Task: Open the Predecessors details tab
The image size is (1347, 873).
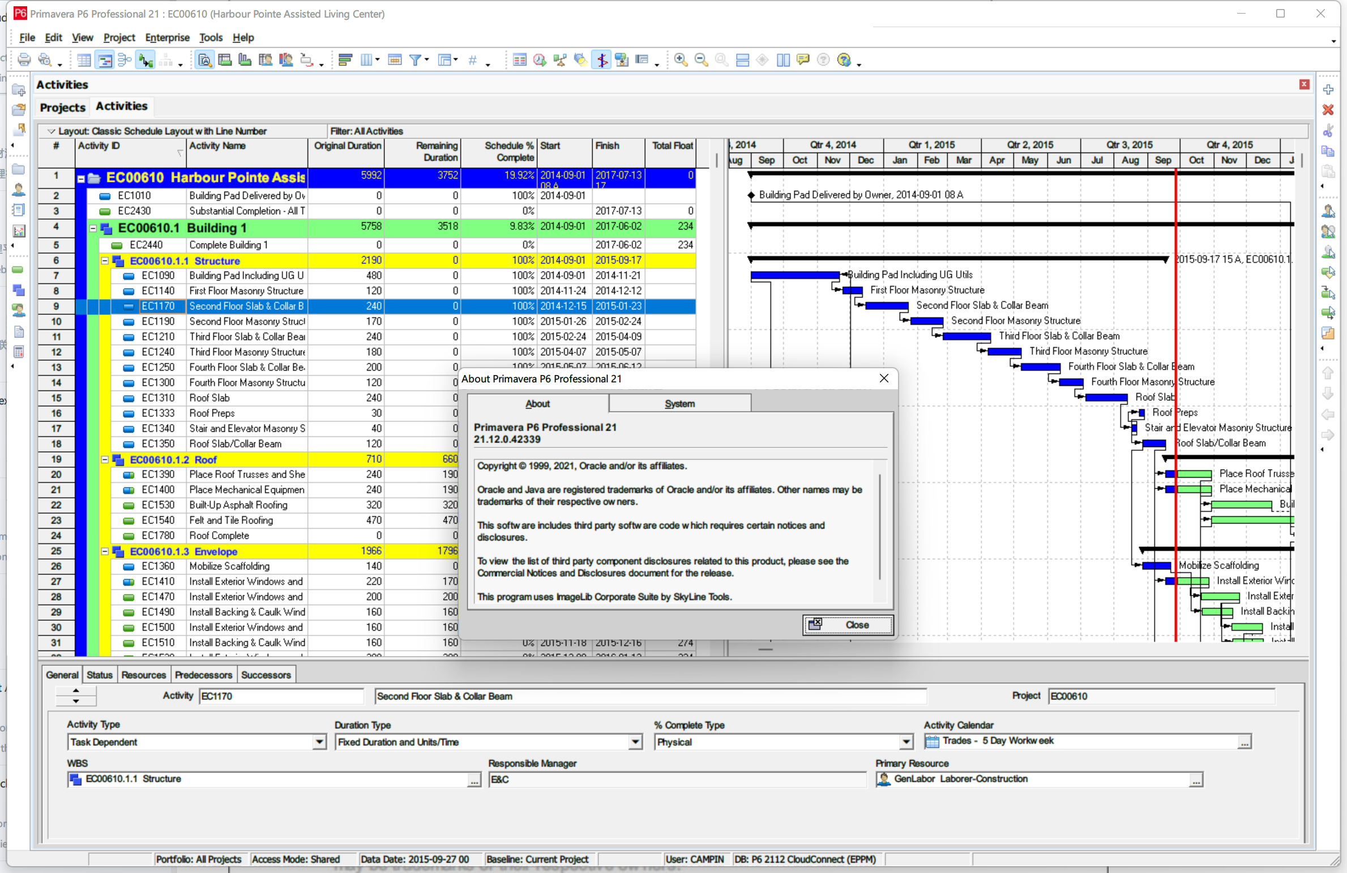Action: pyautogui.click(x=203, y=675)
